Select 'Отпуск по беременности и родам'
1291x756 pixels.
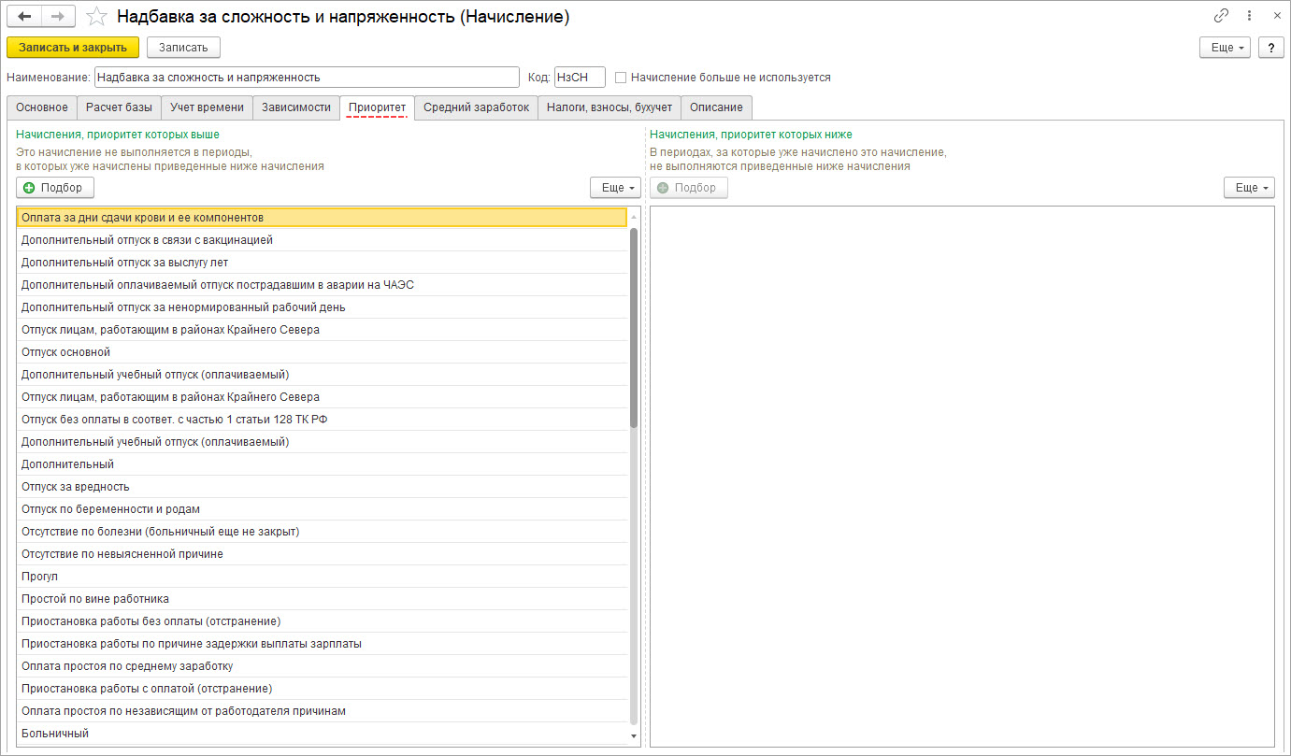click(x=322, y=509)
